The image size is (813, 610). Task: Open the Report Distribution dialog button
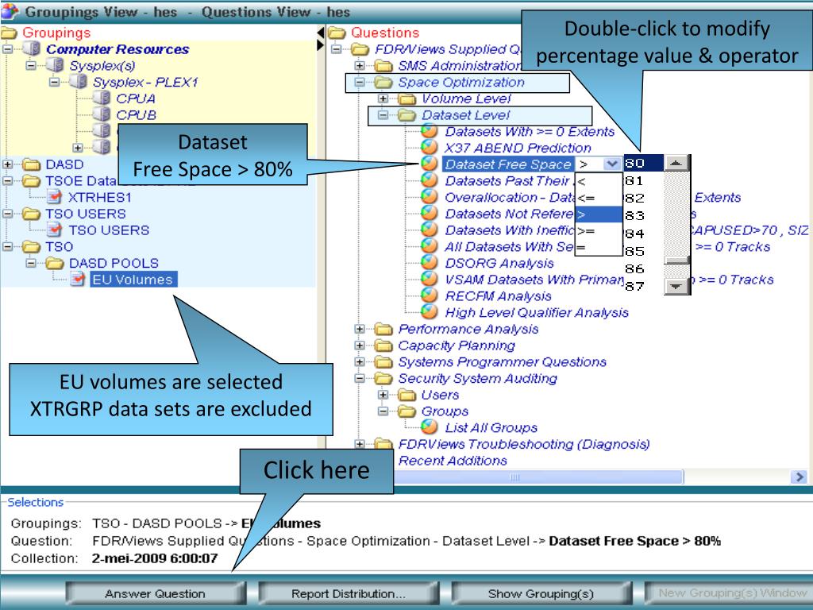349,593
